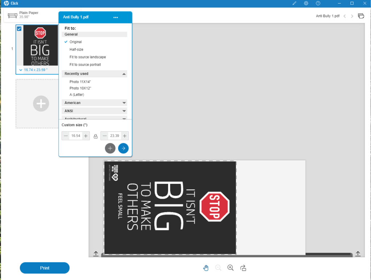Select Half-size fit option
Screen dimensions: 371x280
click(76, 49)
